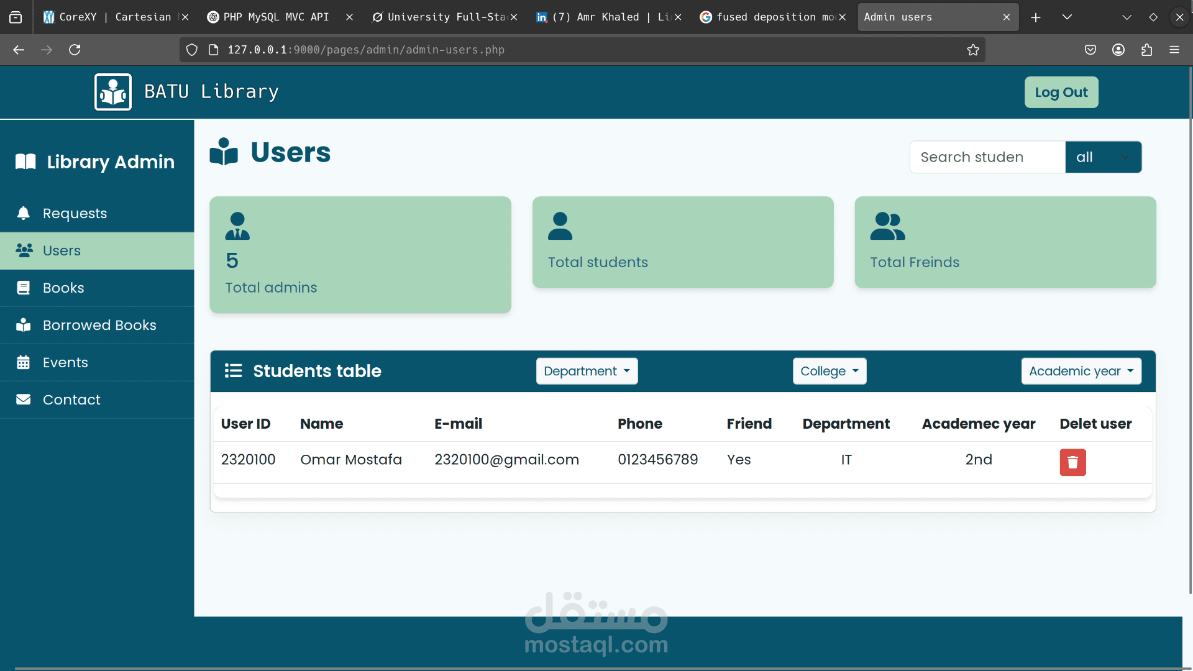Open the 'all' search filter dropdown

click(1103, 157)
